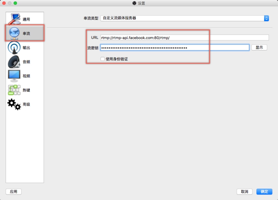Image resolution: width=278 pixels, height=200 pixels.
Task: Open the 高级 advanced gears icon
Action: coord(14,104)
